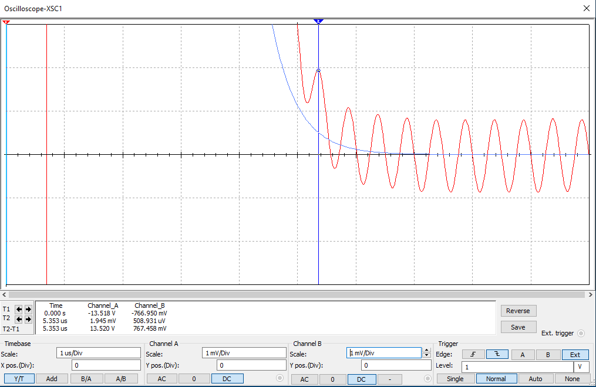Viewport: 596px width, 387px height.
Task: Move T2 cursor left with arrow
Action: click(19, 319)
